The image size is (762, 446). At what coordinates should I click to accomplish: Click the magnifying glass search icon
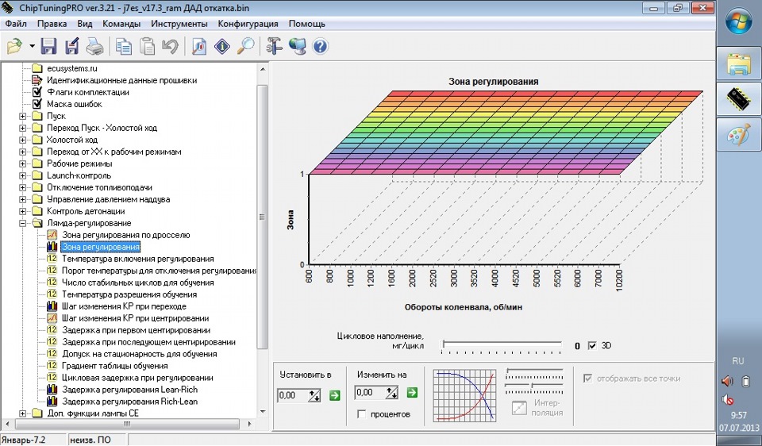coord(245,46)
